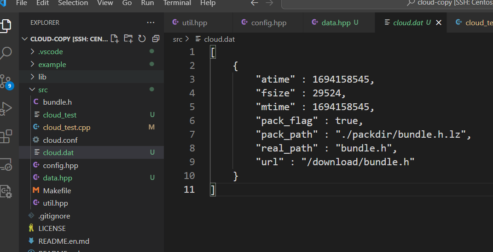Open the Run menu

point(147,3)
